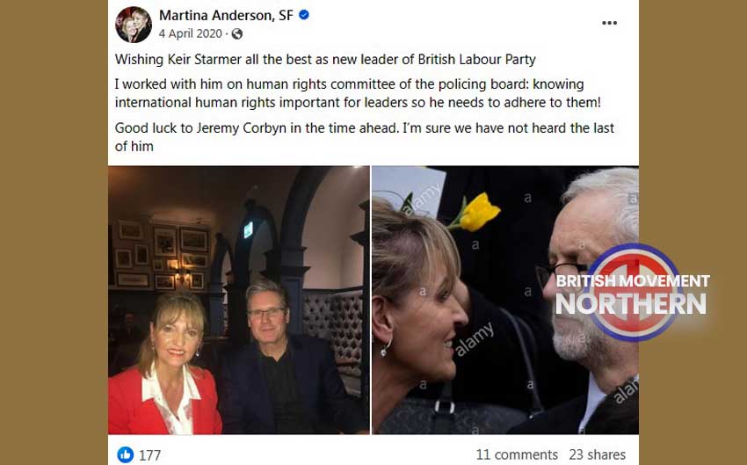
Task: Open right photo with yellow flower
Action: pos(505,300)
